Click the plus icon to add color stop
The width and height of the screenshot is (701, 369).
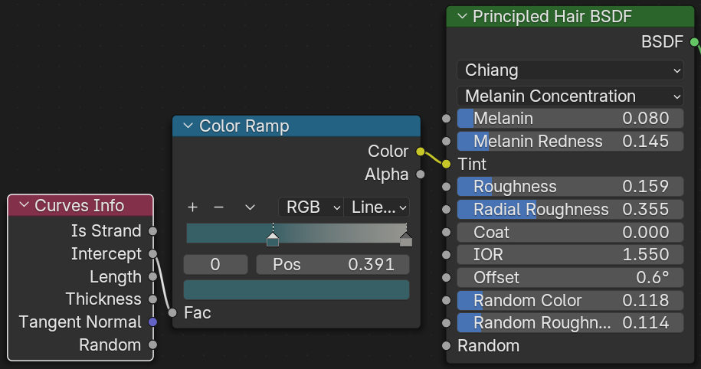193,207
